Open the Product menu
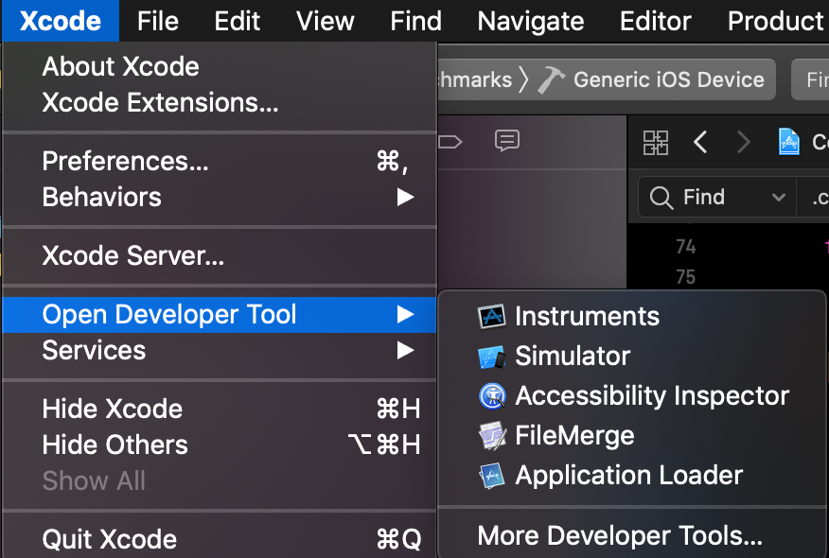Screen dimensions: 829x558 coord(776,21)
